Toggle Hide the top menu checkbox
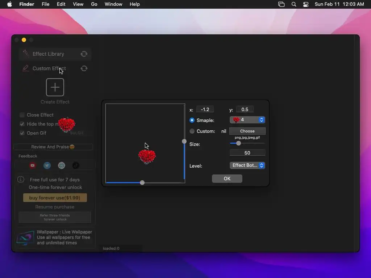Screen dimensions: 371x278 (22, 124)
